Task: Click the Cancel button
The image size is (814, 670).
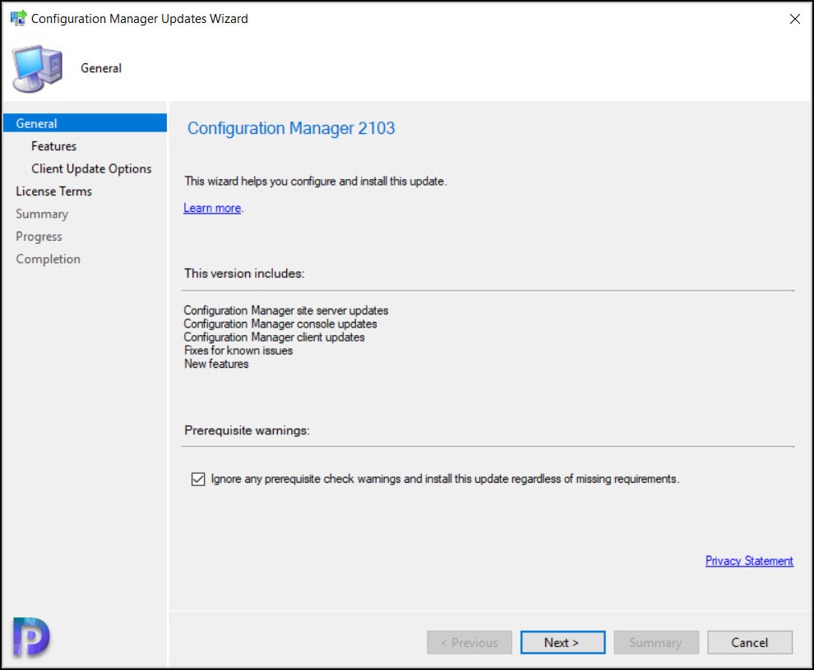Action: click(750, 643)
